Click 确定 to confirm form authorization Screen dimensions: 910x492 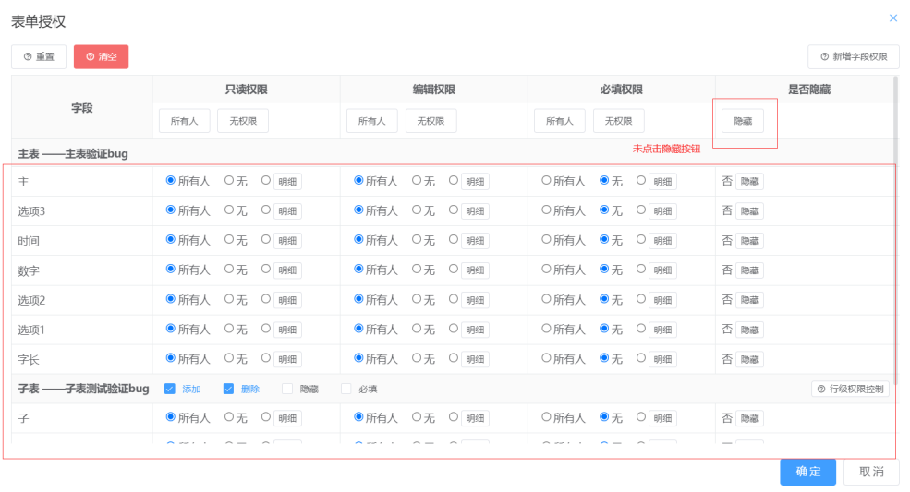pos(807,472)
